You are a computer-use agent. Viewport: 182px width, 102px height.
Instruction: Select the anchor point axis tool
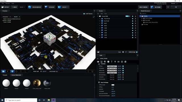(x=25, y=71)
